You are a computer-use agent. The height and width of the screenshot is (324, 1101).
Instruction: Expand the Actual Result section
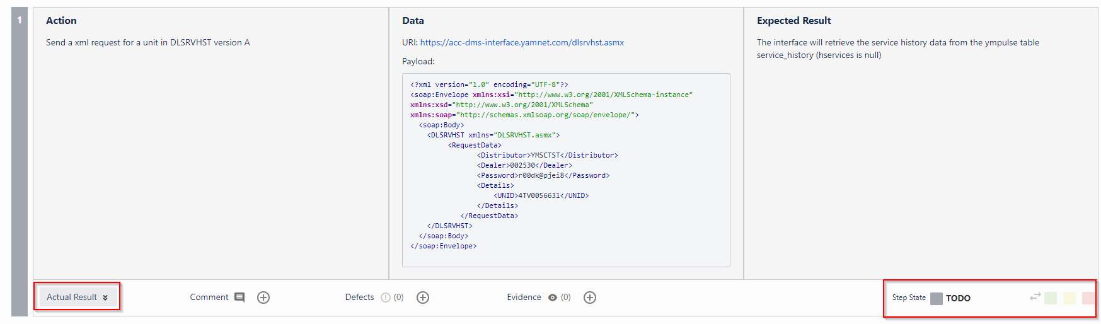tap(78, 298)
